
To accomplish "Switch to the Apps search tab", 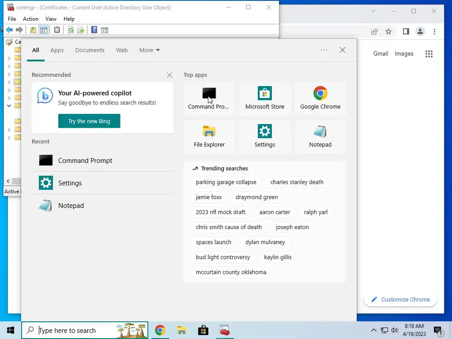I will click(57, 50).
